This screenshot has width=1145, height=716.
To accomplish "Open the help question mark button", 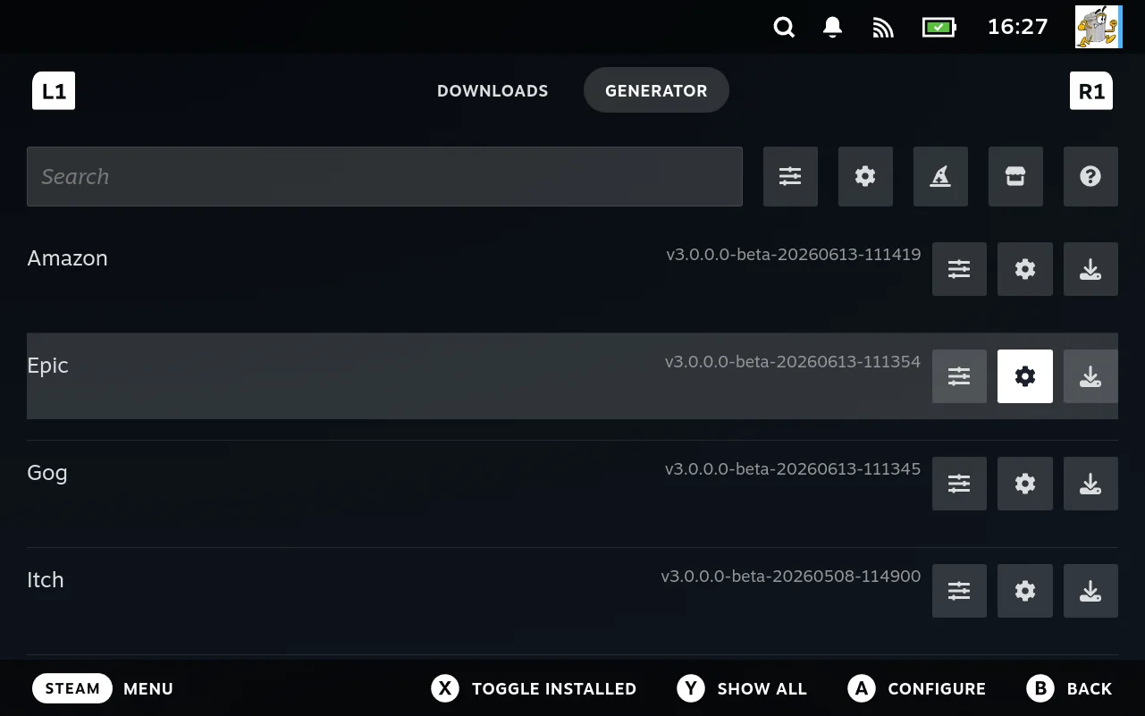I will point(1090,177).
